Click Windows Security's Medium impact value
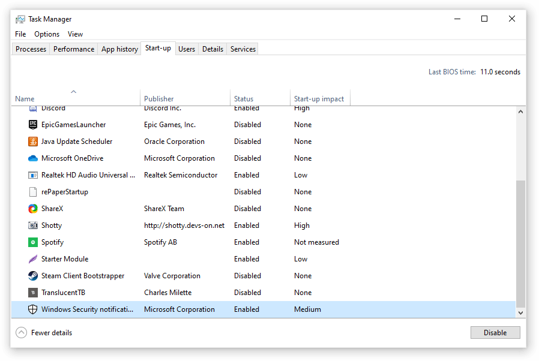Viewport: 539px width, 361px height. [308, 309]
